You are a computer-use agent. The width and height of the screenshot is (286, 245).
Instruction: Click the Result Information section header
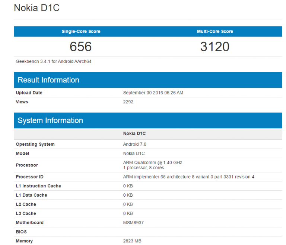point(48,80)
